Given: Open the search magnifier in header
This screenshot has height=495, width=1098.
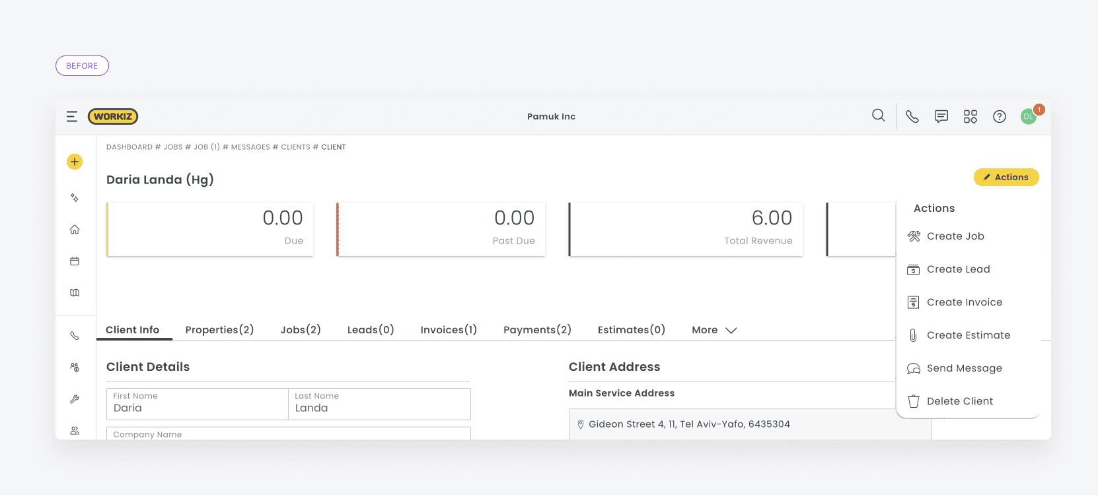Looking at the screenshot, I should coord(878,115).
